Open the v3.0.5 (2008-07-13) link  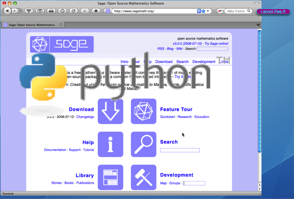point(187,44)
